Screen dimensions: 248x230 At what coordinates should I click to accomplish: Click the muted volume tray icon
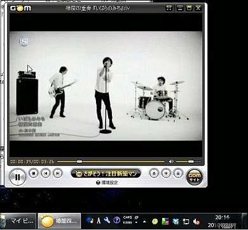tap(196, 222)
